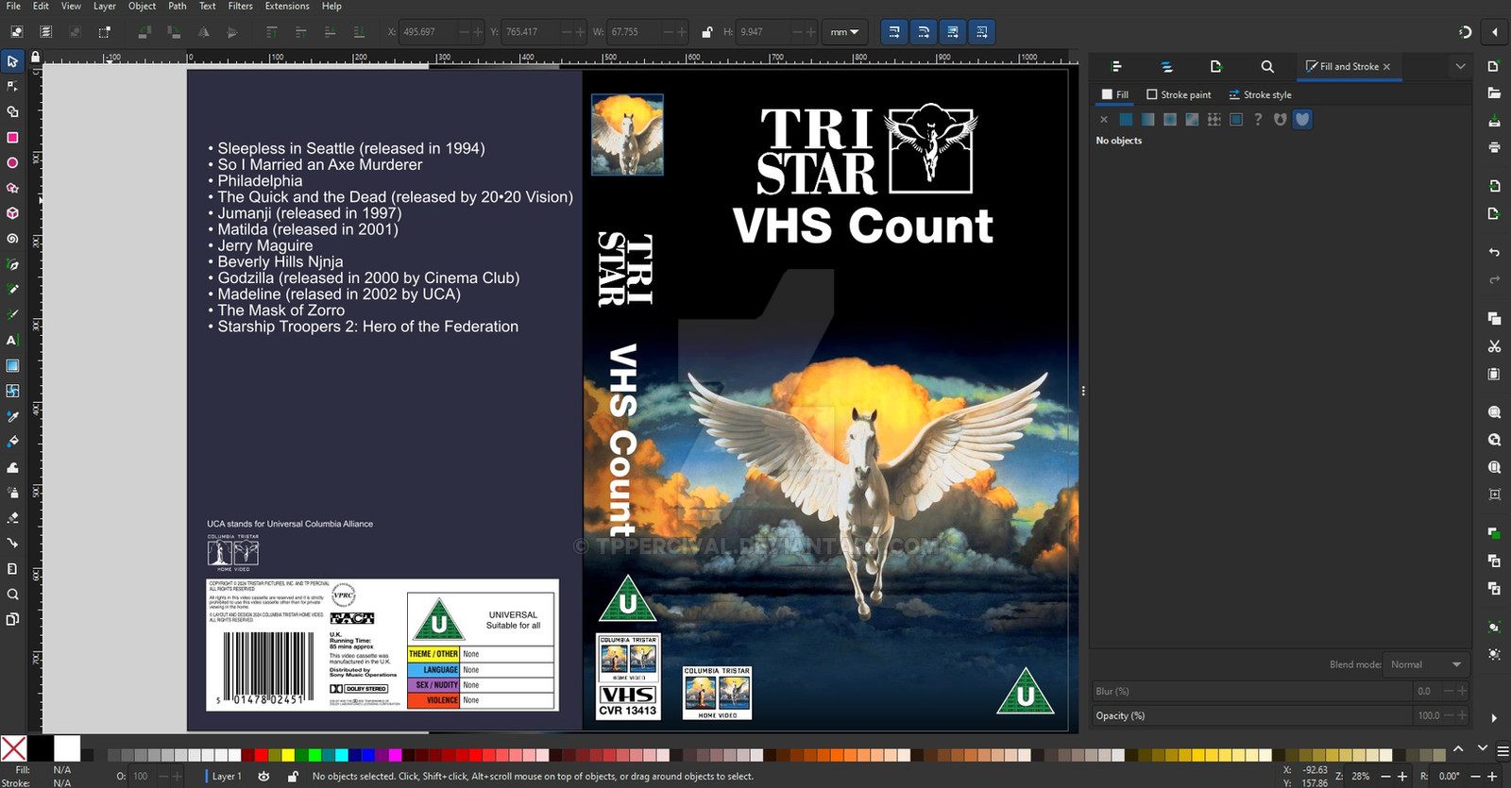Select the Mesh gradient tool
This screenshot has height=788, width=1511.
pos(12,391)
